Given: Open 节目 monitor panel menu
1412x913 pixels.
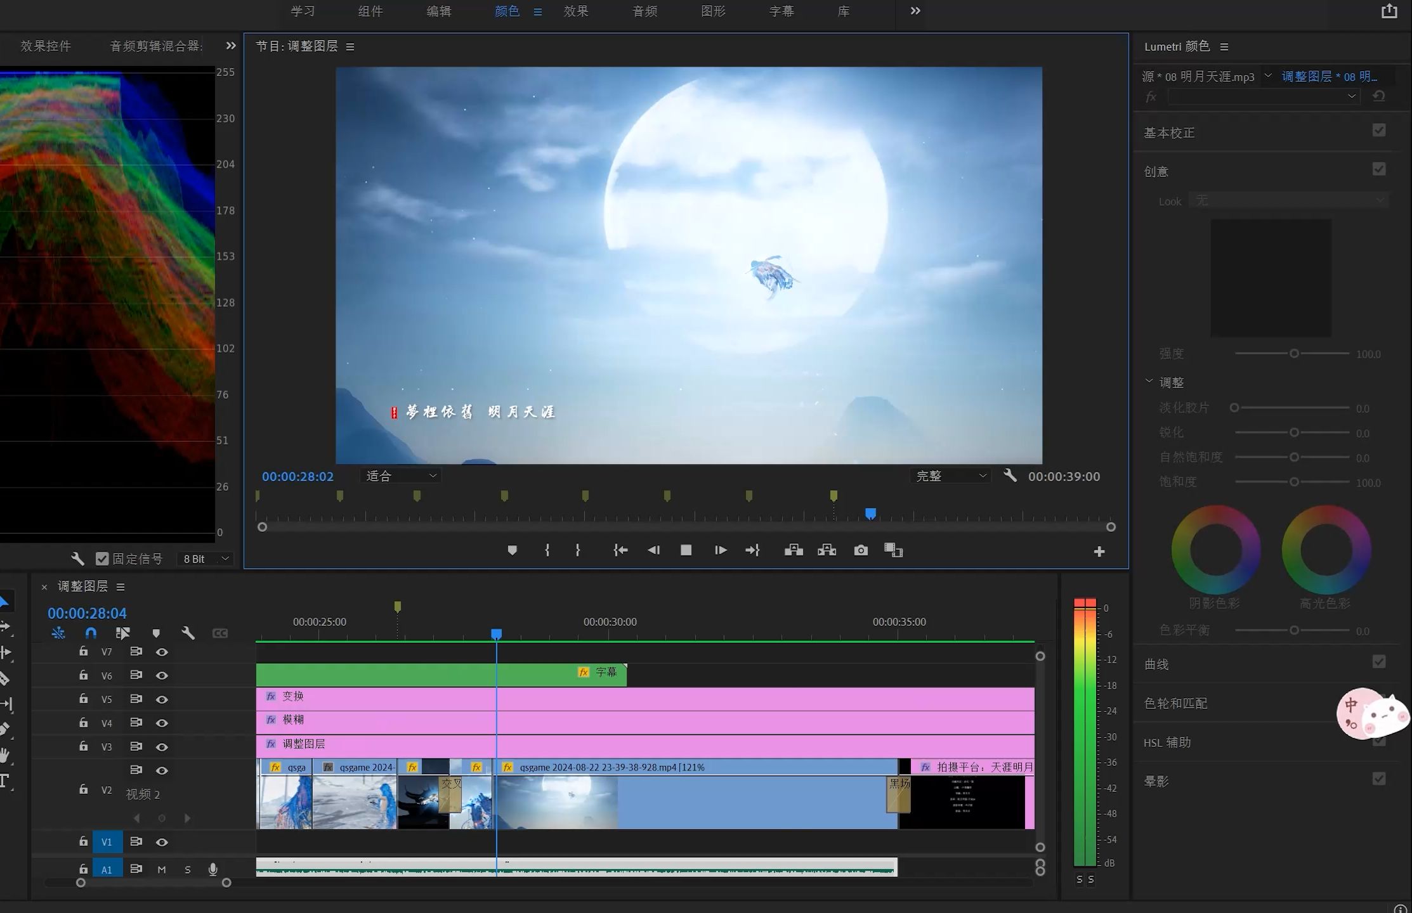Looking at the screenshot, I should point(350,46).
